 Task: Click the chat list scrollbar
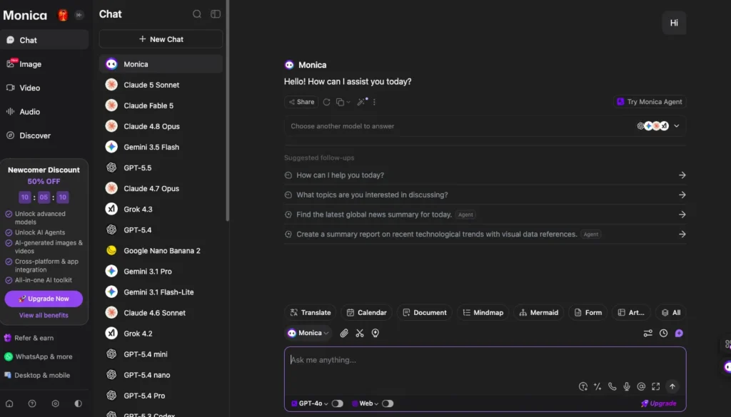pyautogui.click(x=227, y=110)
